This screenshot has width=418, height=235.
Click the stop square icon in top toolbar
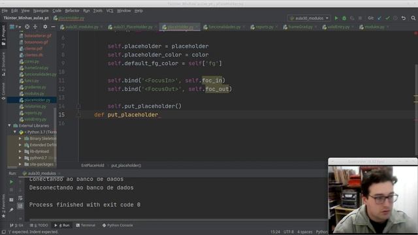[x=360, y=18]
